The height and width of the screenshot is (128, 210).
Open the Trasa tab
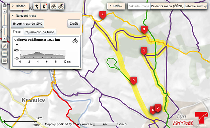coord(17,32)
